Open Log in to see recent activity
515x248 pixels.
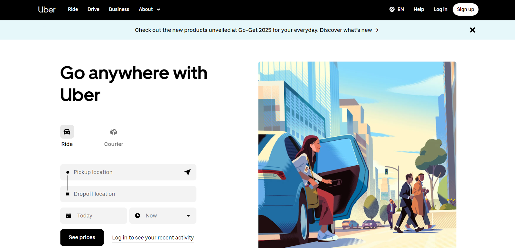(153, 238)
